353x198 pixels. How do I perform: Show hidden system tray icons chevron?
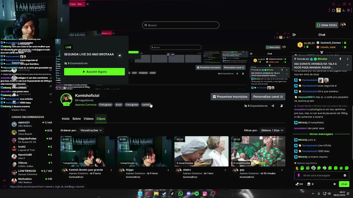tap(313, 194)
